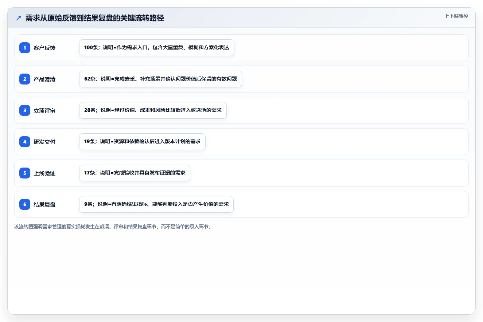Click the step number 2 badge
The height and width of the screenshot is (322, 483).
pyautogui.click(x=25, y=79)
